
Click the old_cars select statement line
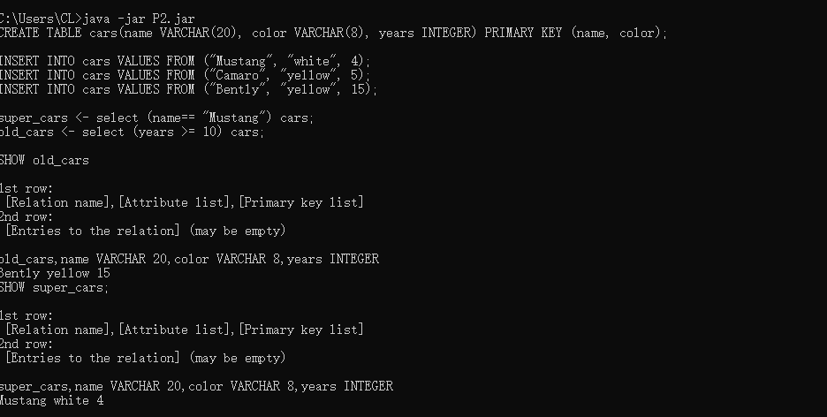(x=132, y=133)
